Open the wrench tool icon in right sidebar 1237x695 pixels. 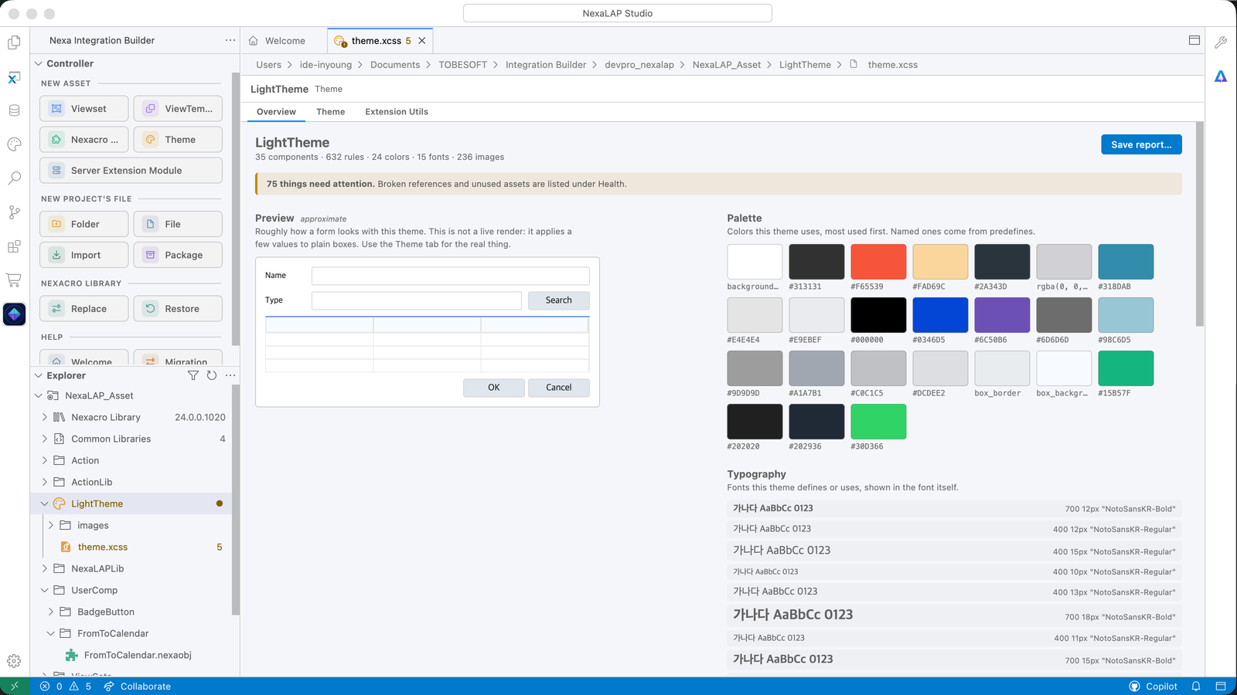pos(1221,42)
